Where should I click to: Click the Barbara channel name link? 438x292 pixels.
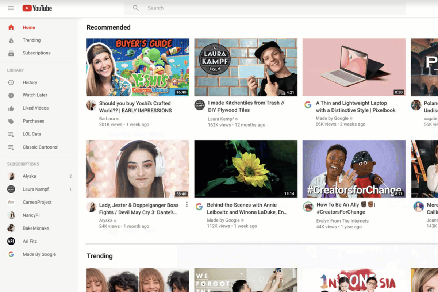pyautogui.click(x=108, y=118)
